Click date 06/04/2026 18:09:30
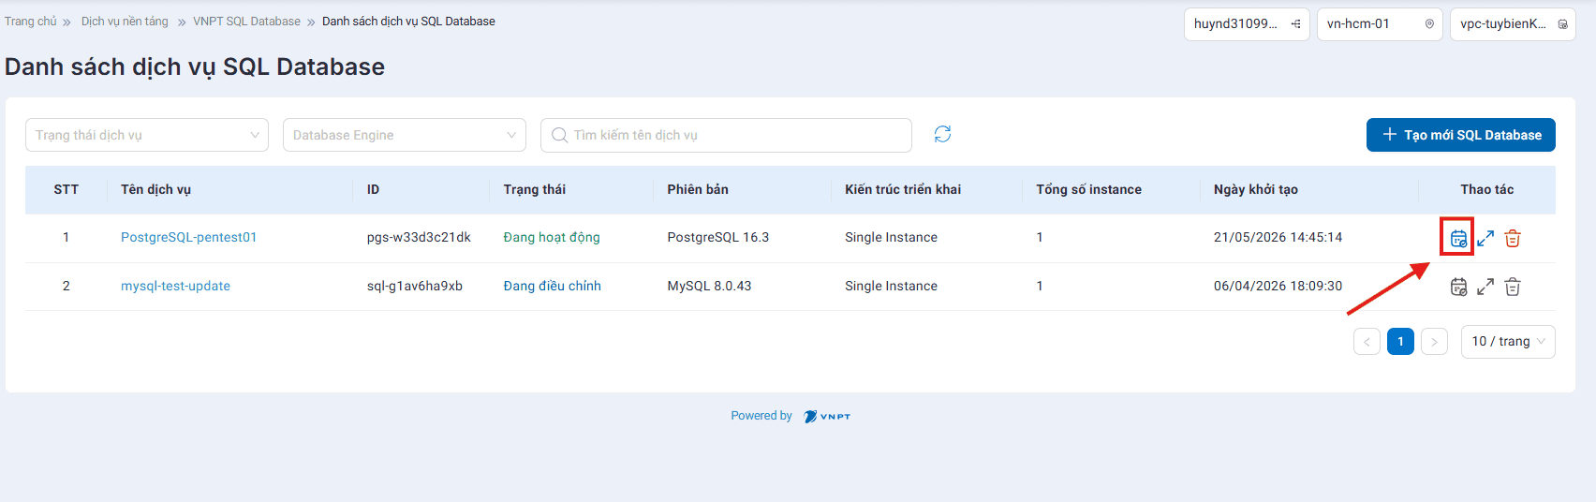Screen dimensions: 1596x502 point(1278,286)
